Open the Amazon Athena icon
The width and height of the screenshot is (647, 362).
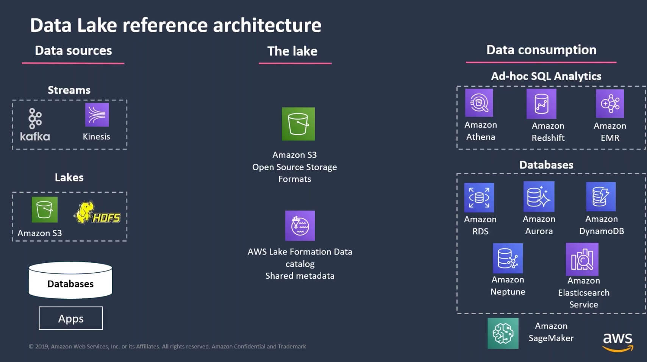479,103
